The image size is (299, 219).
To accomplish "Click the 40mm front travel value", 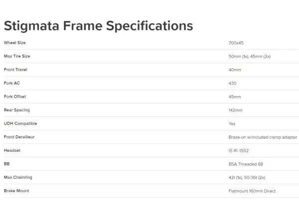I will click(235, 70).
